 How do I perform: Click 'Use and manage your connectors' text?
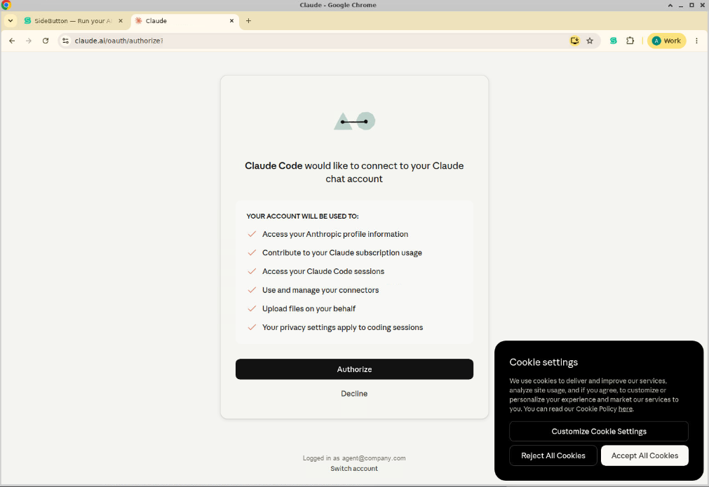(x=320, y=290)
